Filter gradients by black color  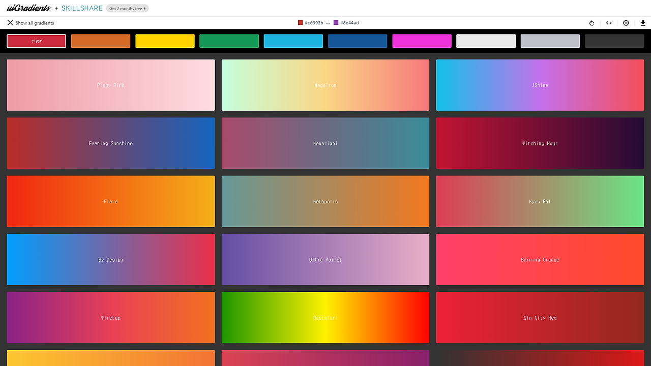(x=614, y=41)
